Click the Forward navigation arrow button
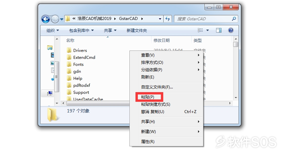Viewport: 281px width, 151px height. point(55,19)
